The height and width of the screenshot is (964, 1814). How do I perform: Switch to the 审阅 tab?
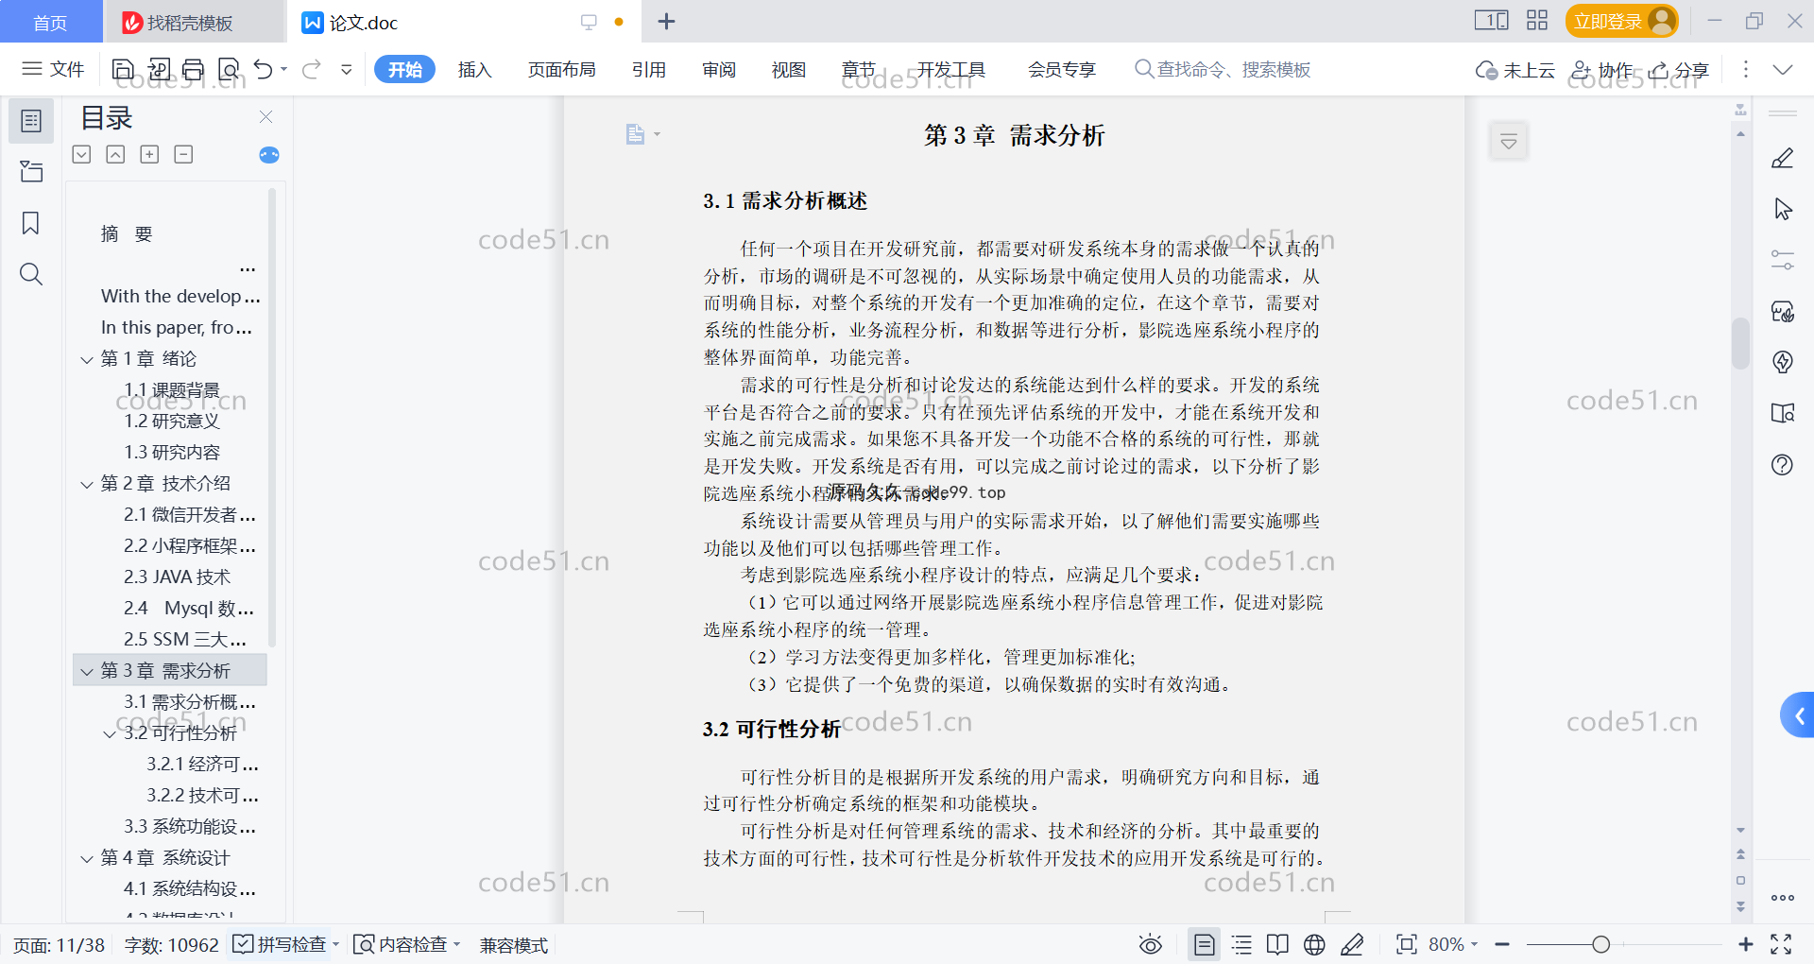(x=719, y=69)
